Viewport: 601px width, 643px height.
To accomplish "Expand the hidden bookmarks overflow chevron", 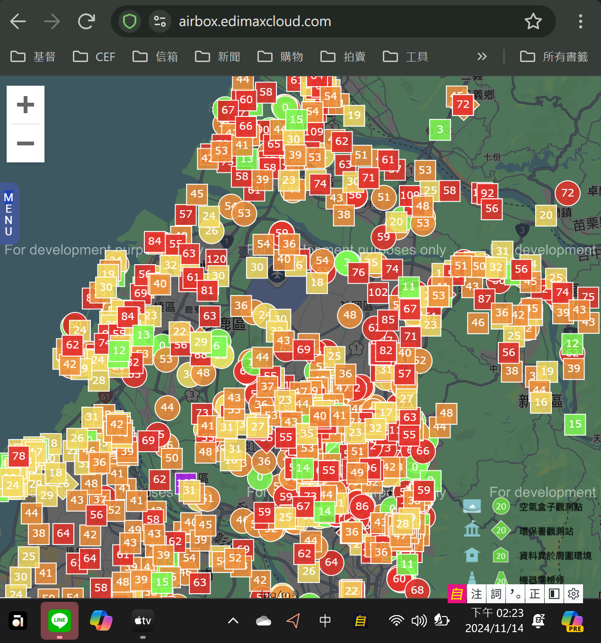I will pos(482,57).
